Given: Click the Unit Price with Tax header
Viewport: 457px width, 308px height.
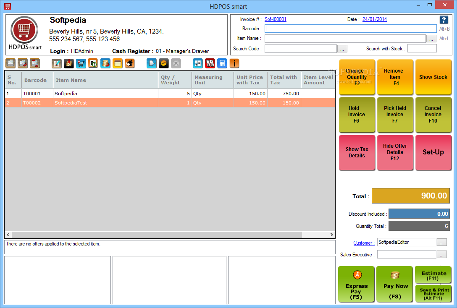Looking at the screenshot, I should [x=251, y=80].
